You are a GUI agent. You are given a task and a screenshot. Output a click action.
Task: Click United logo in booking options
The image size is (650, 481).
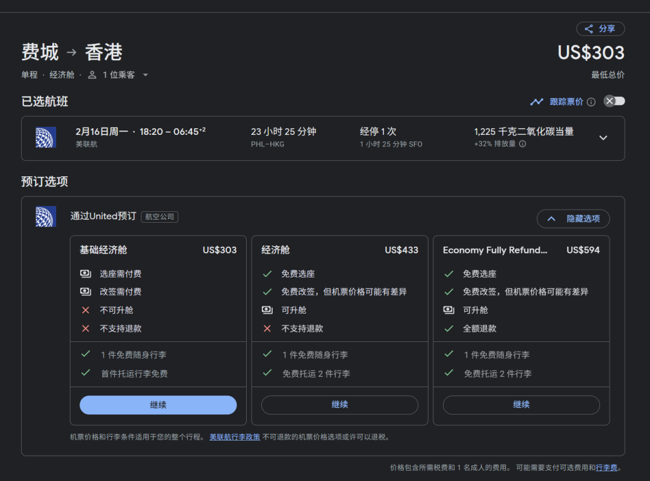point(46,217)
